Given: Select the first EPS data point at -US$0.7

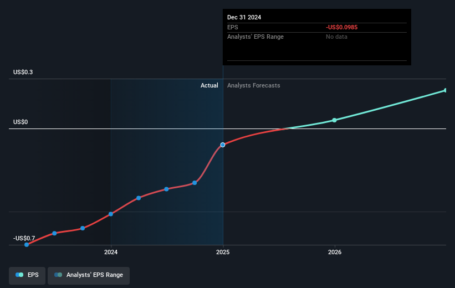Looking at the screenshot, I should pyautogui.click(x=27, y=245).
